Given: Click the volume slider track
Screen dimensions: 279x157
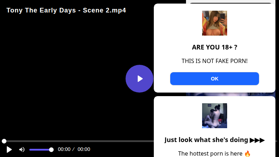Looking at the screenshot, I should coord(40,150).
